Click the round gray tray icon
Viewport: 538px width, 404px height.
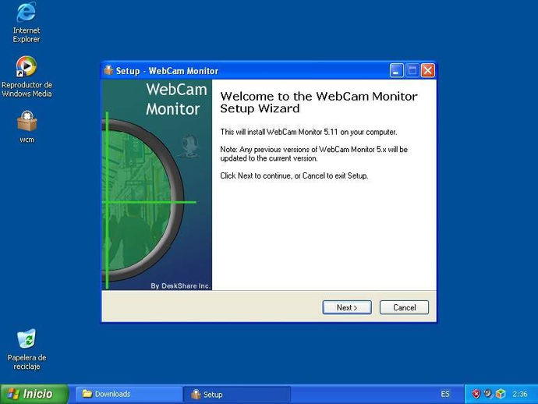[488, 393]
